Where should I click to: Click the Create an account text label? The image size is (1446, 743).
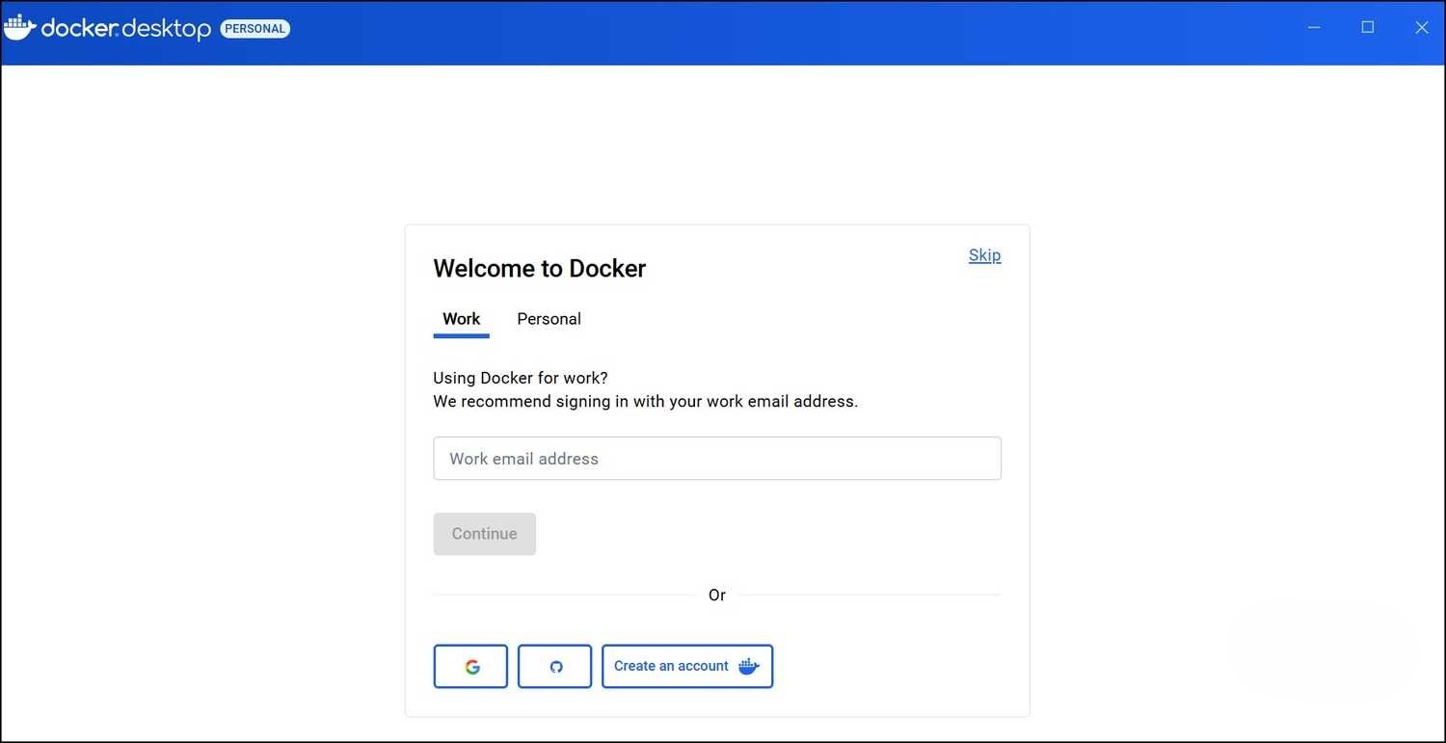pyautogui.click(x=671, y=666)
